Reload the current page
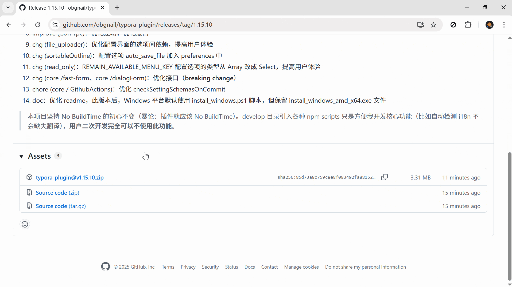The image size is (512, 287). [38, 25]
